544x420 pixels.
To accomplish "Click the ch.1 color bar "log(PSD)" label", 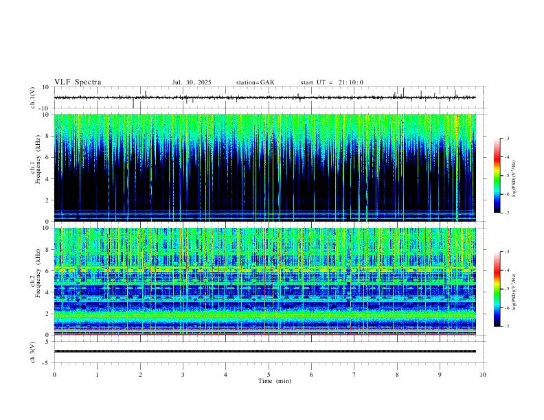I will 514,179.
